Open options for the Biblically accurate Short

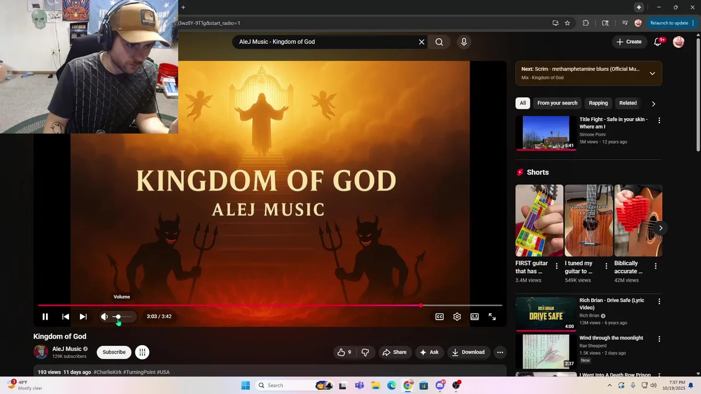coord(656,266)
